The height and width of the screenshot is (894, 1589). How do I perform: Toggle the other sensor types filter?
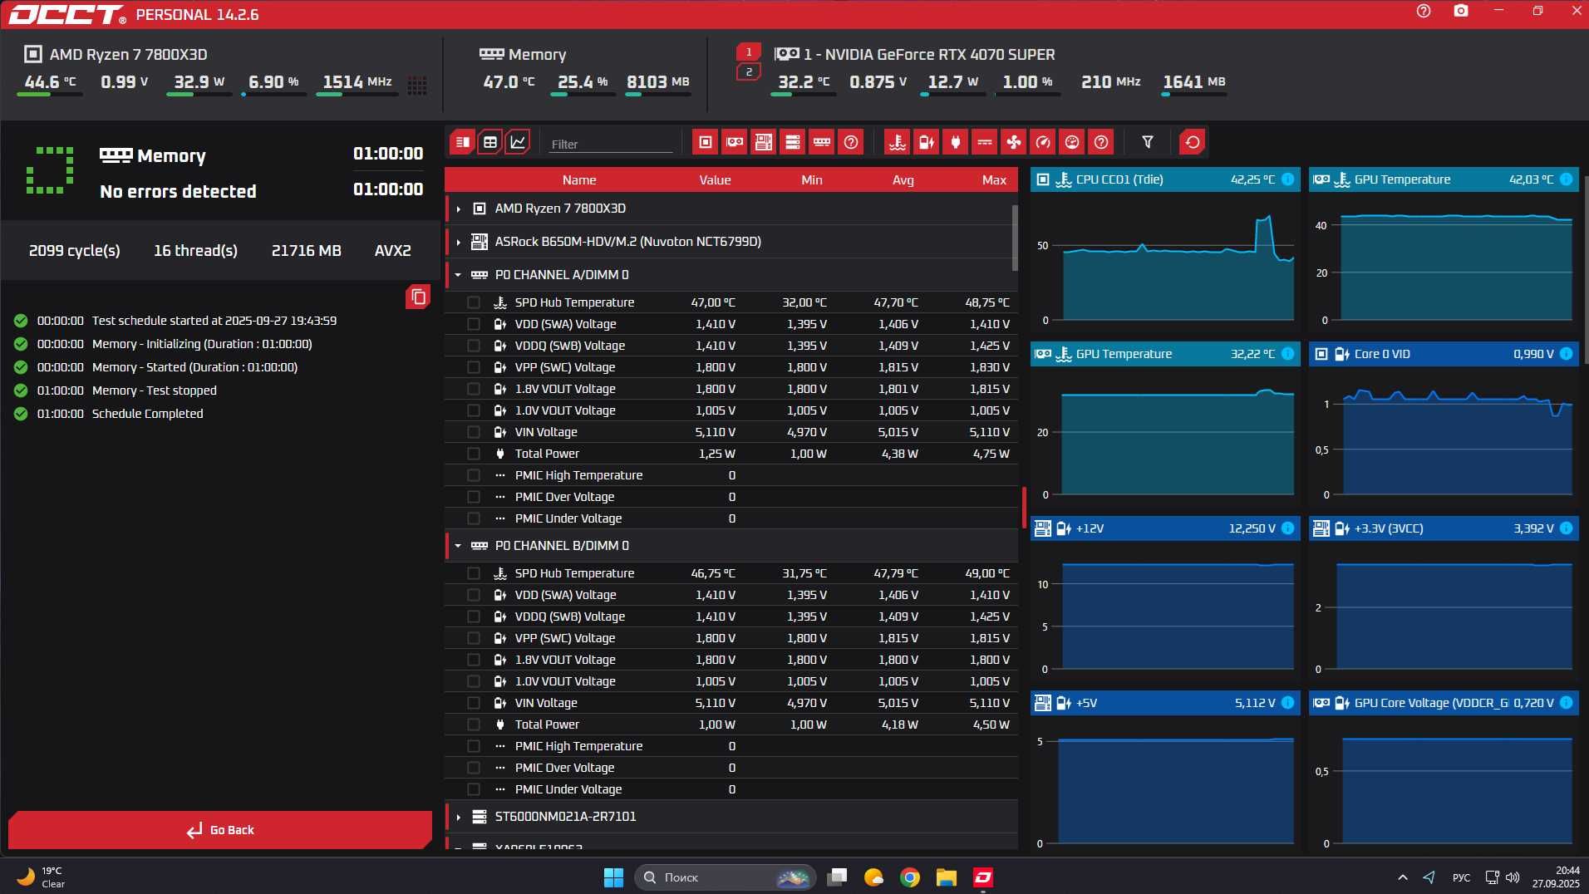pos(1101,142)
